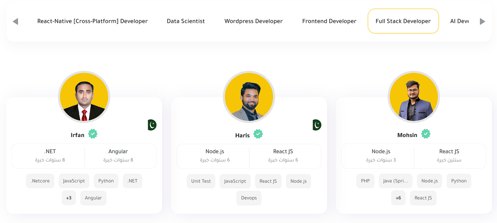Click Haris's React JS 6 years experience box
497x223 pixels.
(x=283, y=156)
